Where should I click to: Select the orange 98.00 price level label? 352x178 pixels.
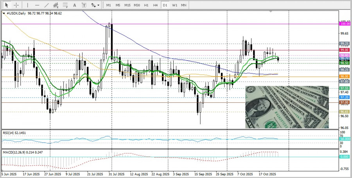click(x=344, y=76)
